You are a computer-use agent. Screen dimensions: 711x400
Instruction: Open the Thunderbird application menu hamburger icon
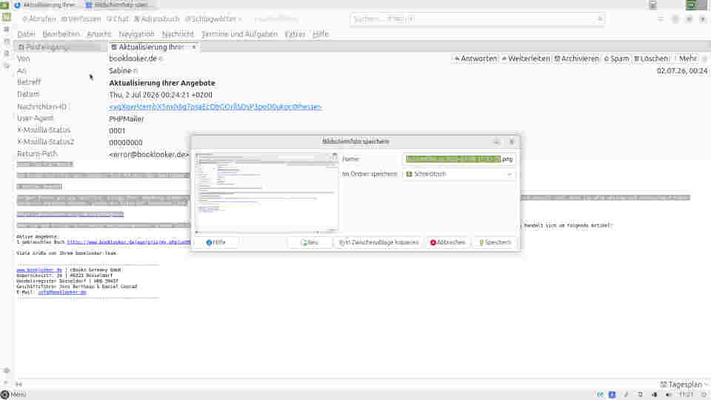[661, 19]
